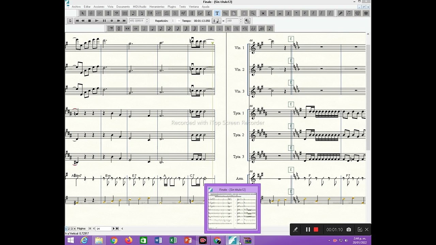Open the Archivo menu
This screenshot has height=245, width=436.
pos(76,6)
